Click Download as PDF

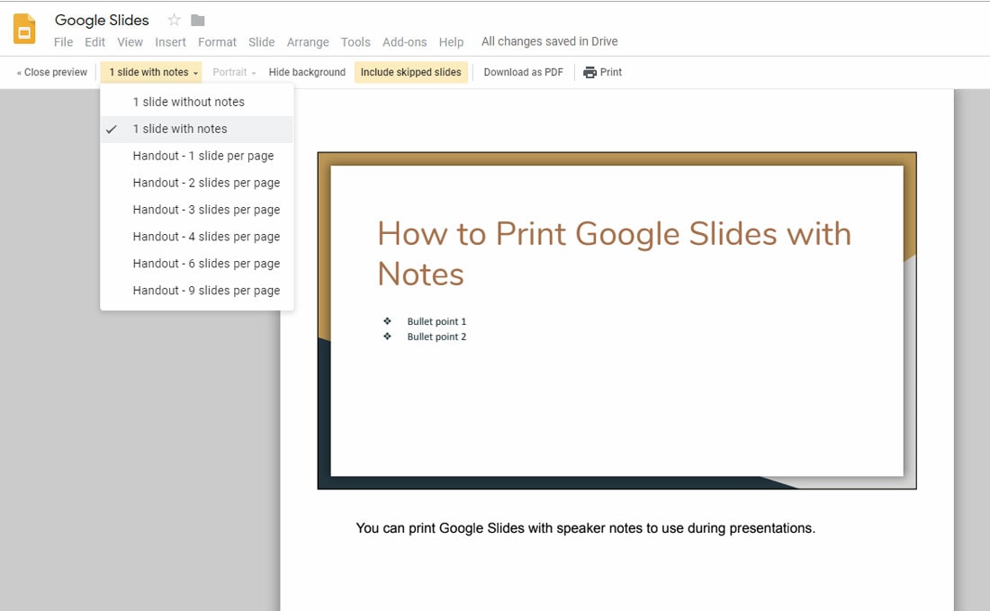(524, 72)
